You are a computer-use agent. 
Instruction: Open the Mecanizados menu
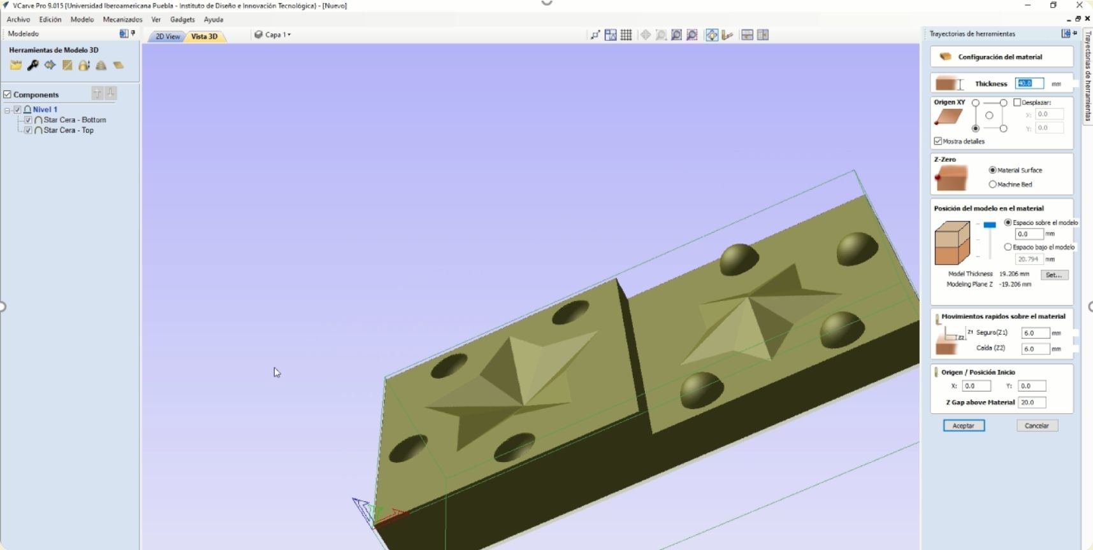click(x=122, y=19)
